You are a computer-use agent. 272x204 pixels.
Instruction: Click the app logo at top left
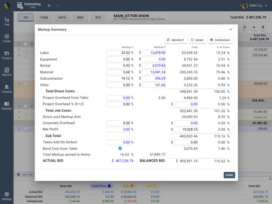(x=7, y=6)
